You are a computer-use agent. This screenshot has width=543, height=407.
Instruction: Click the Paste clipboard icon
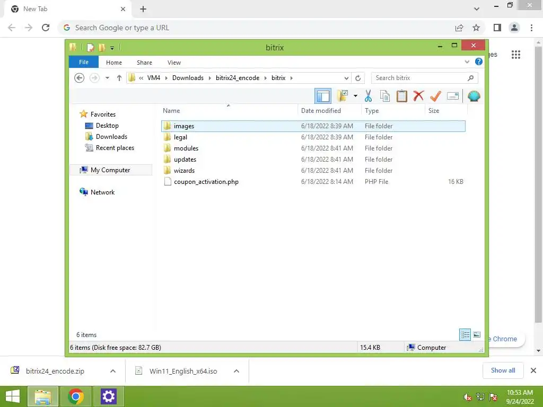click(402, 96)
